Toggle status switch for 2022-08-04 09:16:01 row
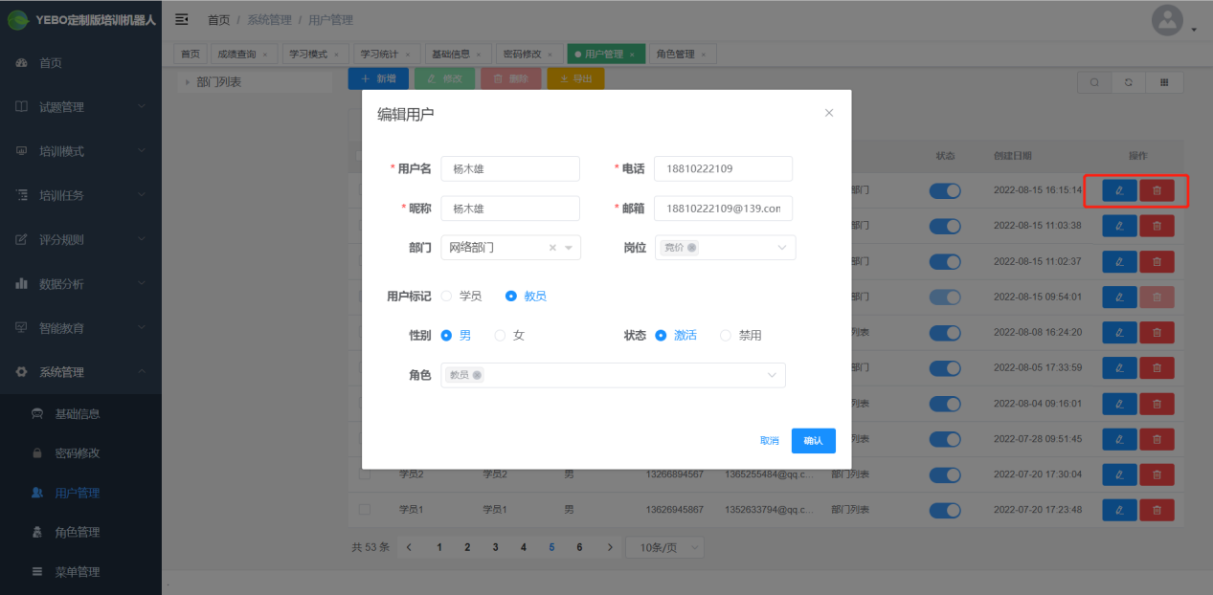 945,403
